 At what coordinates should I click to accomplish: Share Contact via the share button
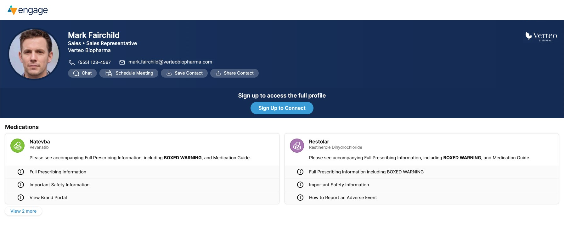[x=234, y=73]
